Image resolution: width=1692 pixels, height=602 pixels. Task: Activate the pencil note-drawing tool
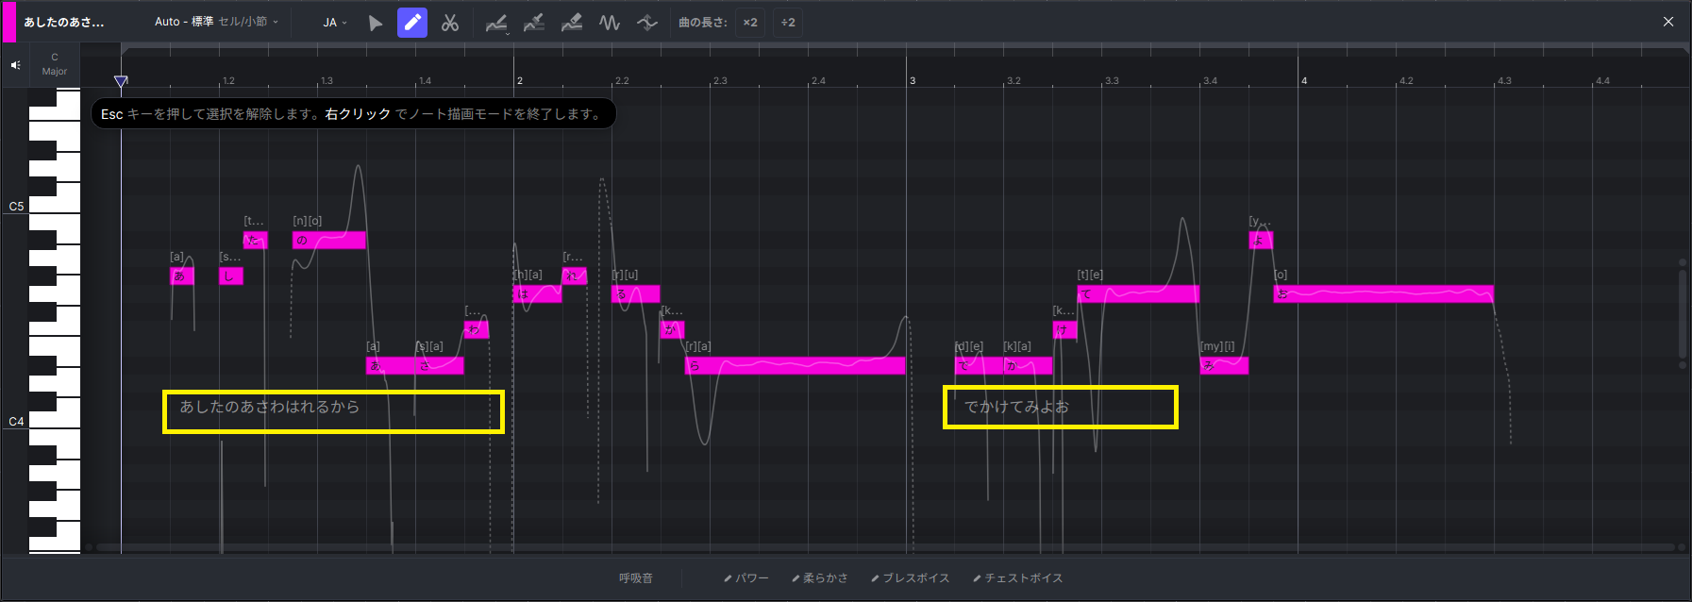coord(412,23)
